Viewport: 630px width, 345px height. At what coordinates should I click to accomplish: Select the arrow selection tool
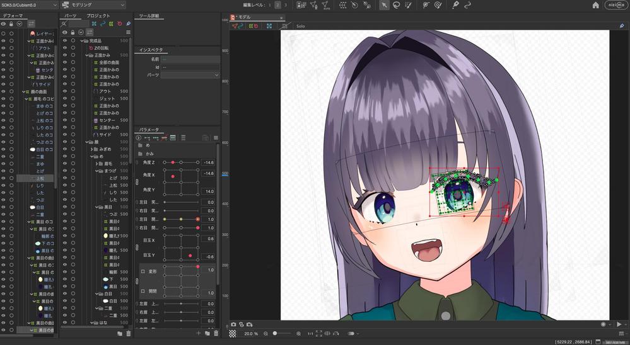pos(384,5)
